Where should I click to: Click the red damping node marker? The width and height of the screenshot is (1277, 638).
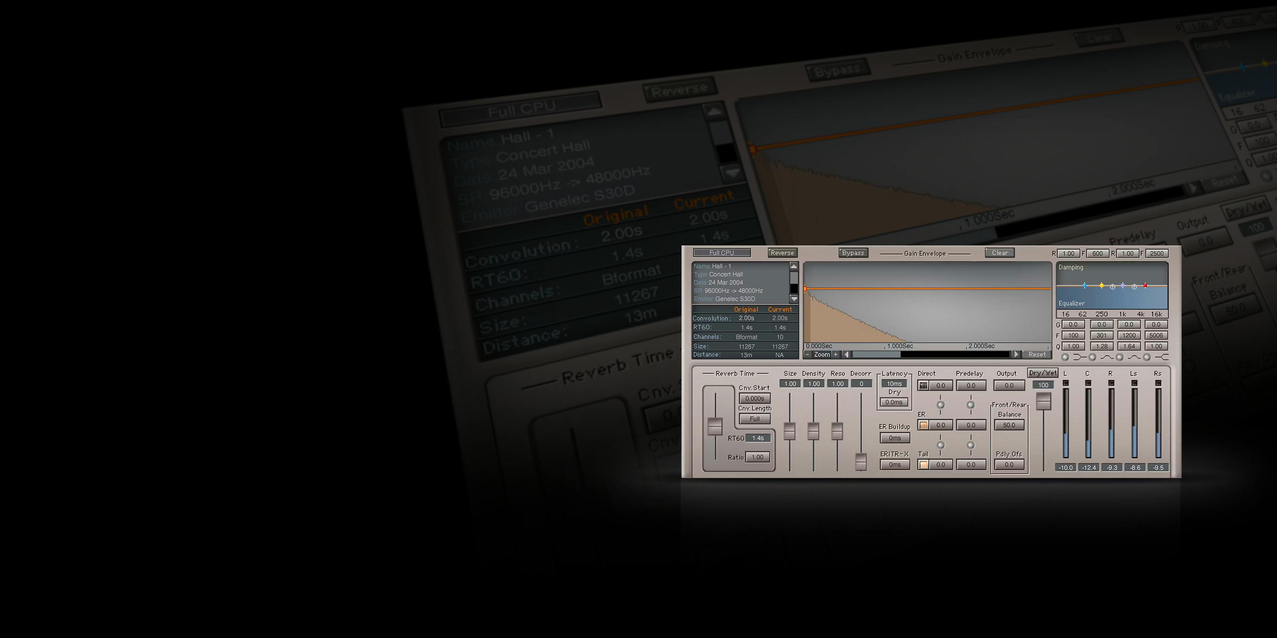tap(1145, 285)
